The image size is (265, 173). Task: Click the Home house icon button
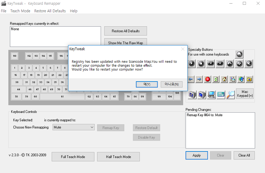(x=224, y=79)
